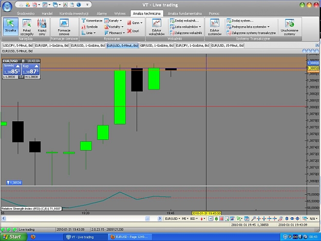Click the blue info icon in quick toolbar
Image resolution: width=321 pixels, height=241 pixels.
tap(79, 5)
